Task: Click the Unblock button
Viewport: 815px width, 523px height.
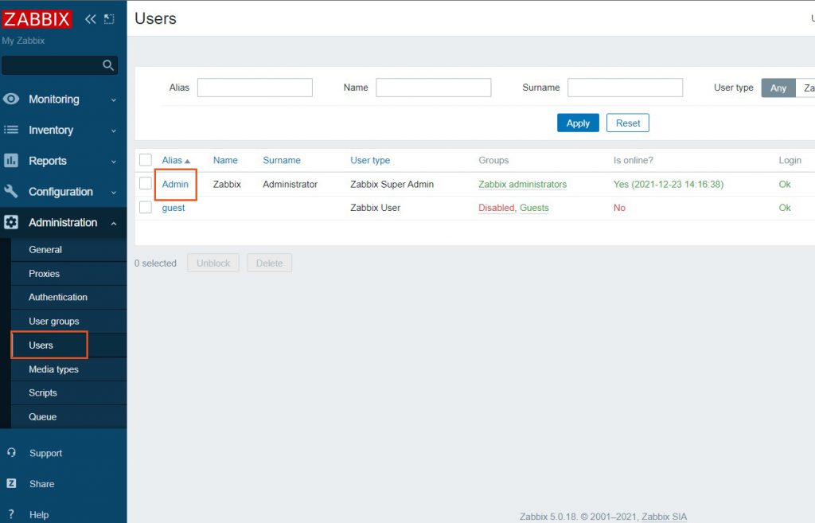Action: (x=213, y=263)
